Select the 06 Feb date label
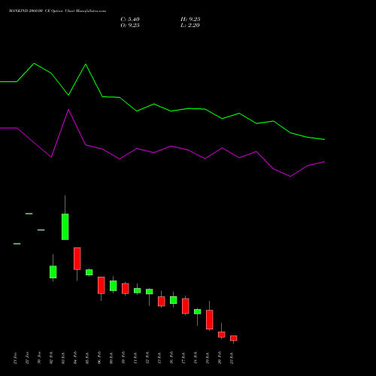Viewport: 376px width, 376px height. pyautogui.click(x=99, y=358)
